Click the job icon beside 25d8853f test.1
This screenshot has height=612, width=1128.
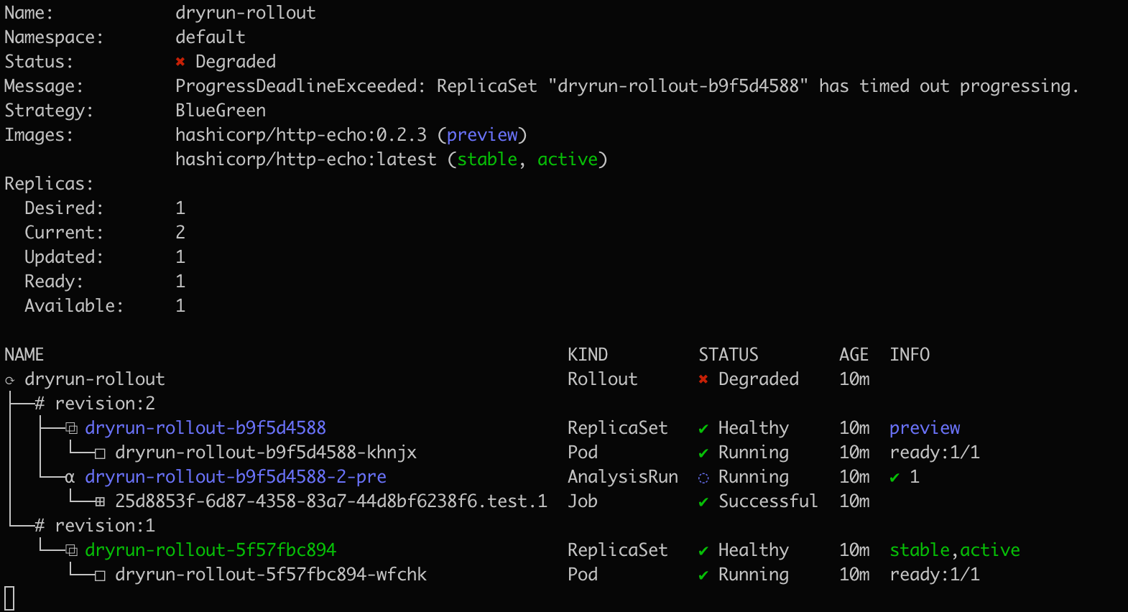[100, 502]
